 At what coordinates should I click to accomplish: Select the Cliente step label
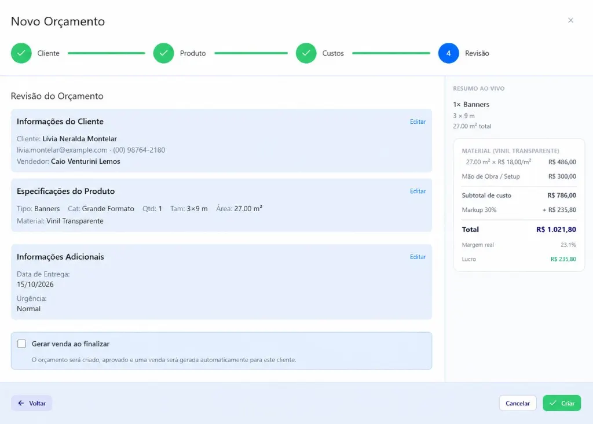tap(49, 53)
